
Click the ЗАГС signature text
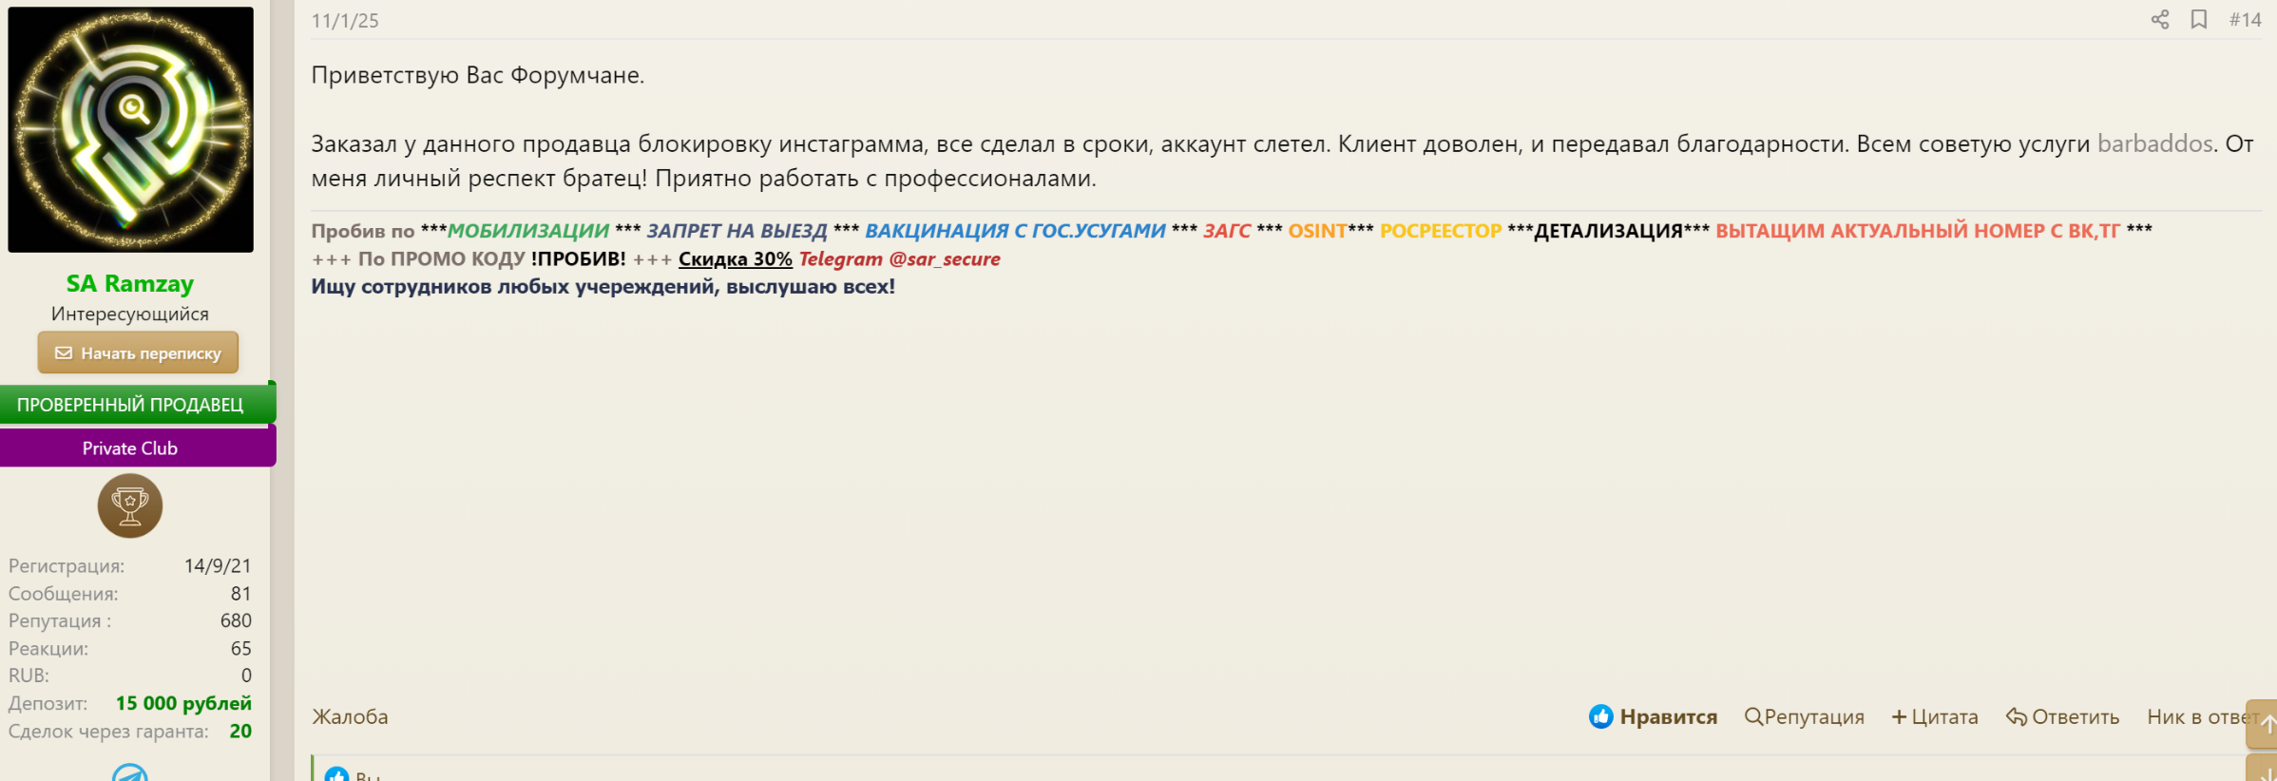[x=1227, y=230]
